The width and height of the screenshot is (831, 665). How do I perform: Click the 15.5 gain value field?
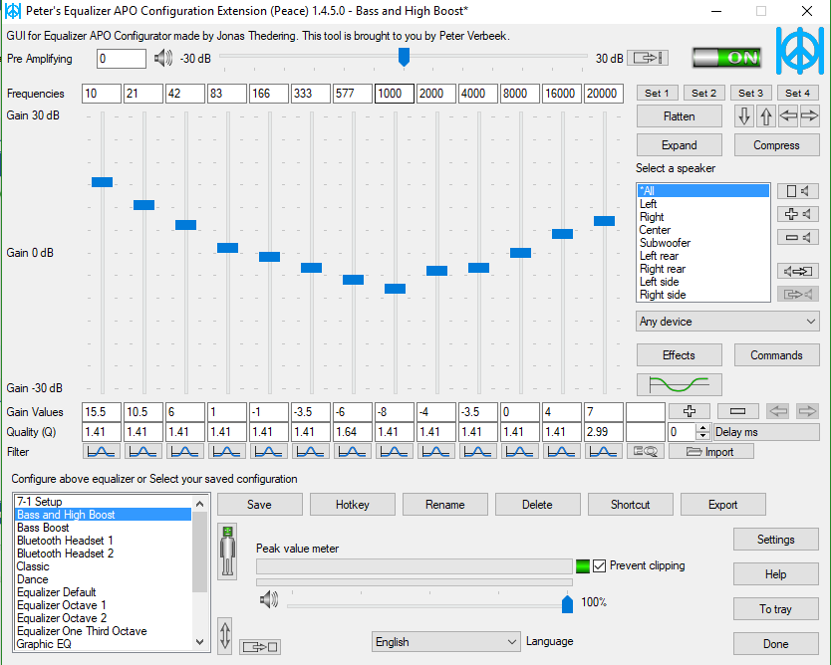pyautogui.click(x=102, y=412)
